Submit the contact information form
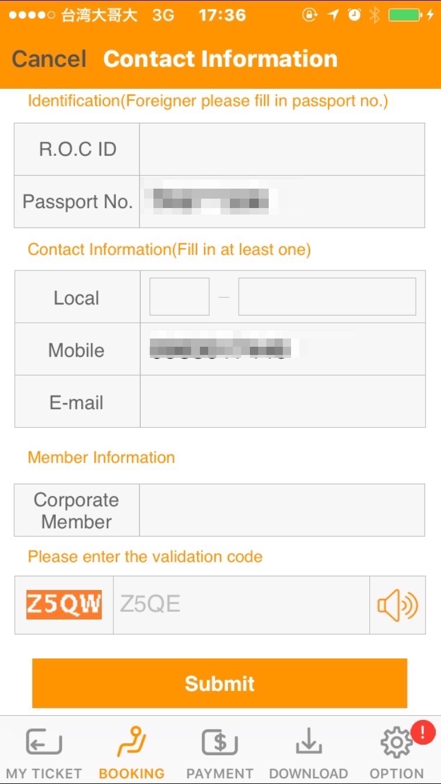 [219, 683]
